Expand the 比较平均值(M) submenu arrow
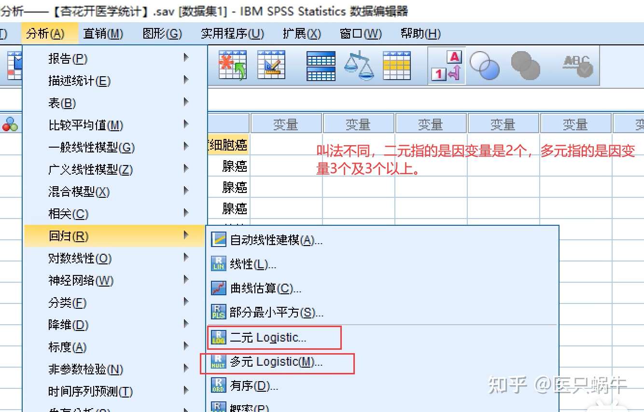 tap(186, 124)
